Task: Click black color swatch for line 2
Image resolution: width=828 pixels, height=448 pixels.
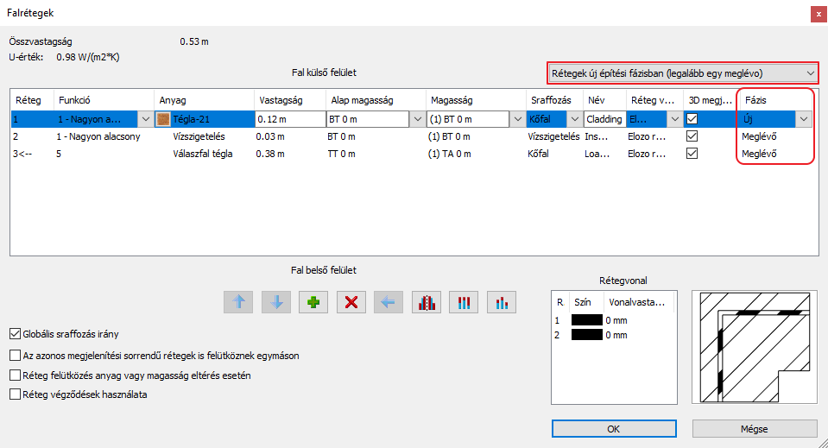Action: coord(586,335)
